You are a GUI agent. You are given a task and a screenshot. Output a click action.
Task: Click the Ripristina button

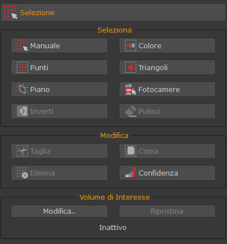click(x=167, y=211)
